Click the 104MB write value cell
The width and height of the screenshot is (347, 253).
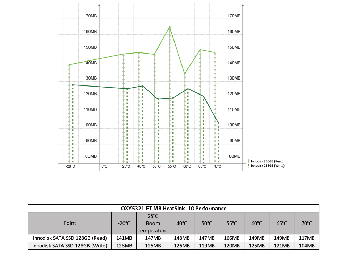[x=307, y=246]
